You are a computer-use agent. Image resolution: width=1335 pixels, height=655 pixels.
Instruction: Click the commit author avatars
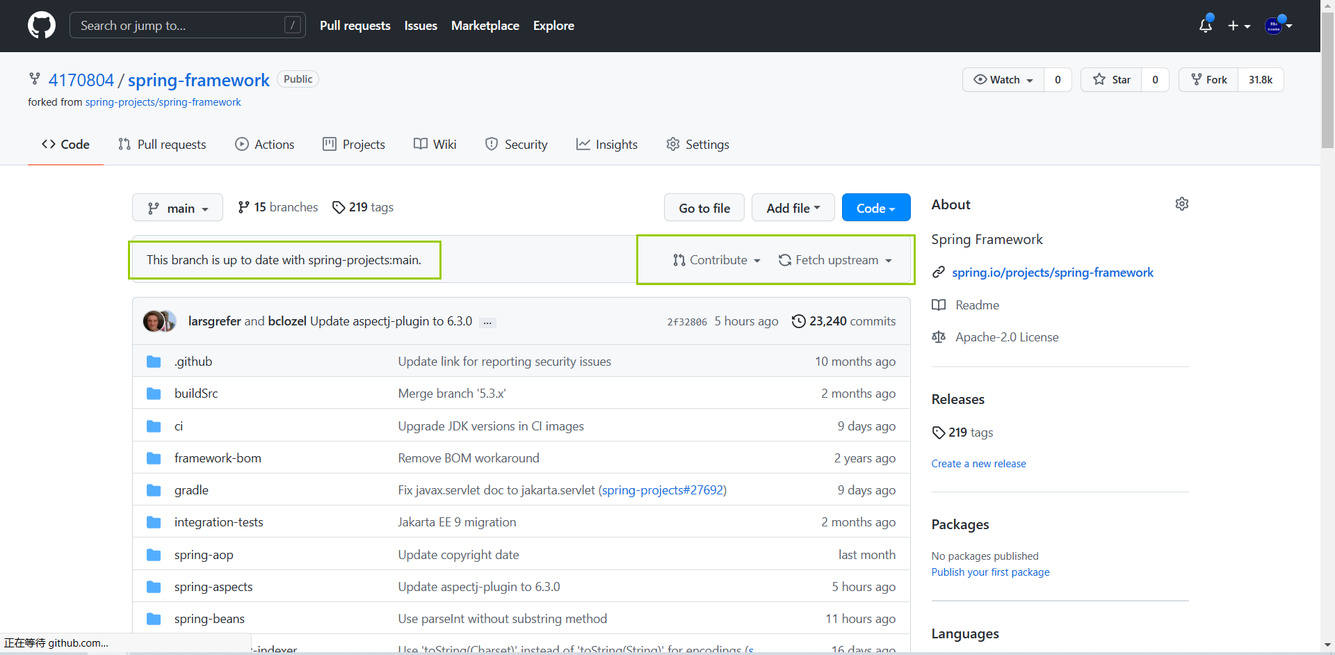pos(159,321)
